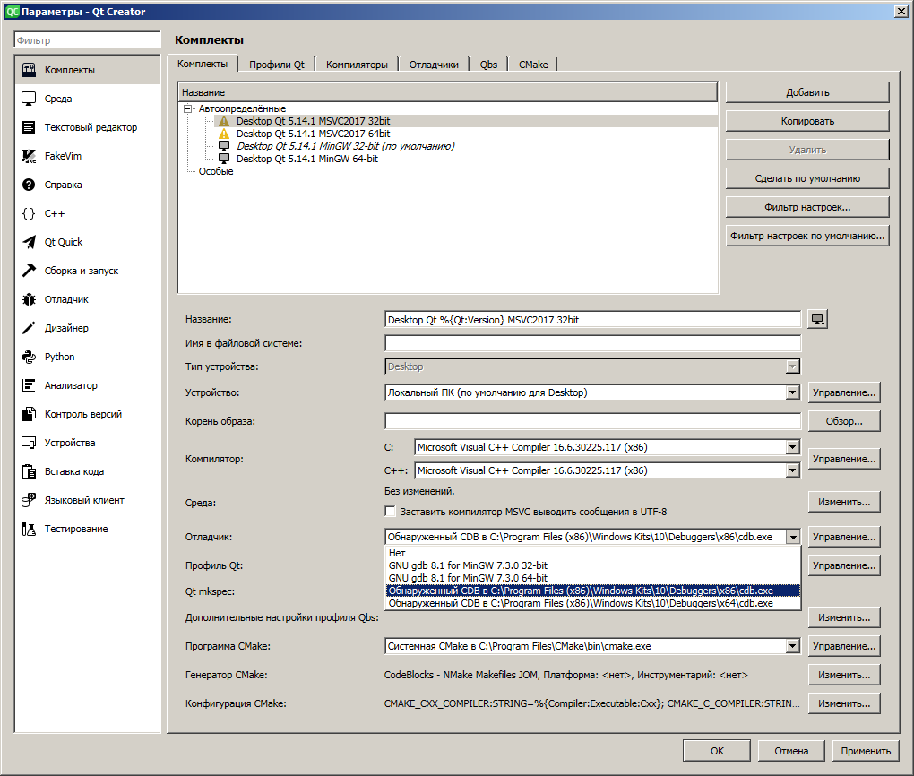Click Обзор... button for Корень образа
This screenshot has width=914, height=776.
[x=844, y=421]
